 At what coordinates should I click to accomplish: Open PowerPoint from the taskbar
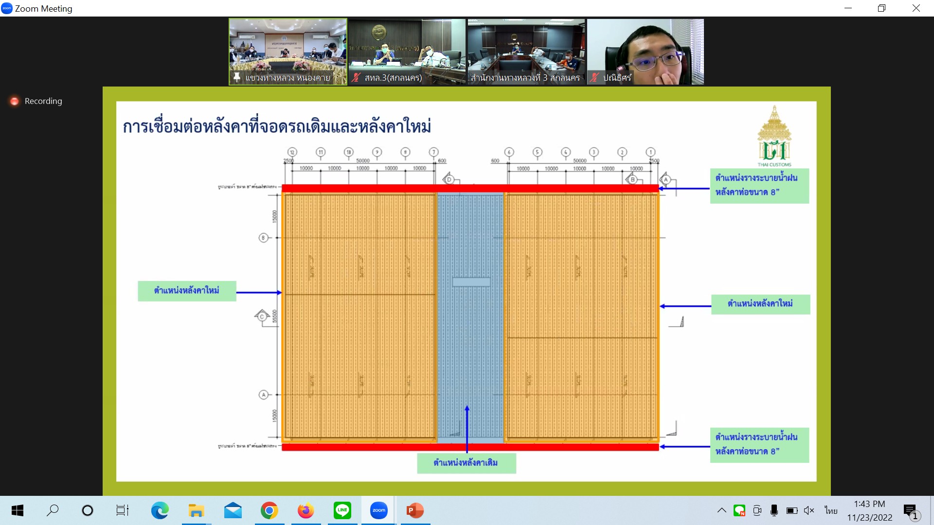click(x=415, y=510)
